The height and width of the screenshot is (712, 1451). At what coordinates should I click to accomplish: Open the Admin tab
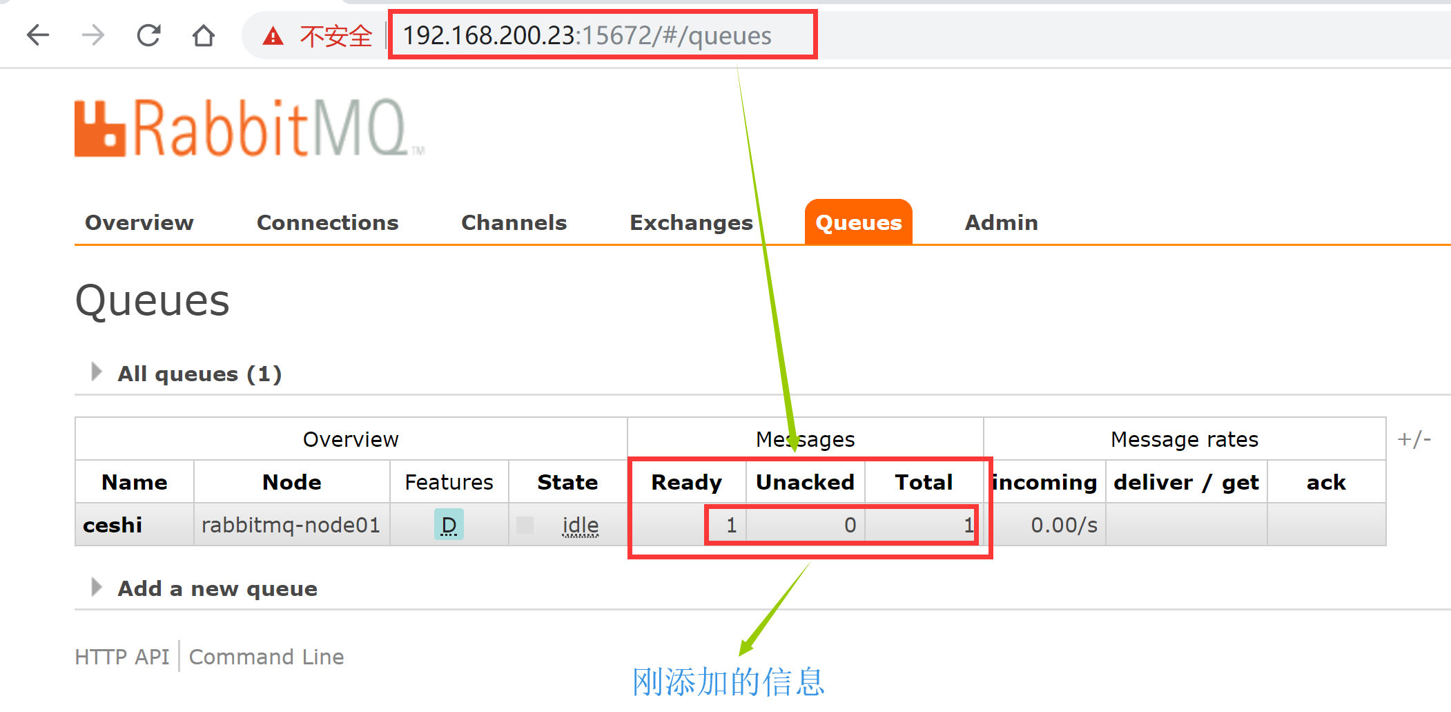click(1002, 222)
